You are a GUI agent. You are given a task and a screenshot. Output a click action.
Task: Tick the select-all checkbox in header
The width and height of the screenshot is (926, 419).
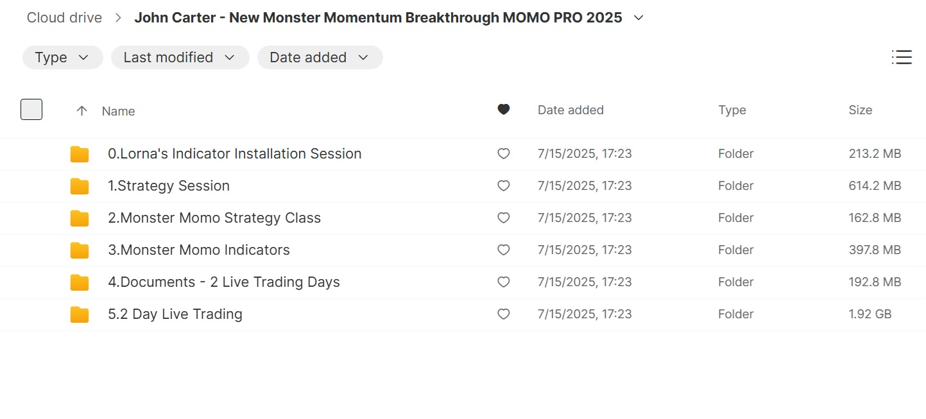coord(31,110)
